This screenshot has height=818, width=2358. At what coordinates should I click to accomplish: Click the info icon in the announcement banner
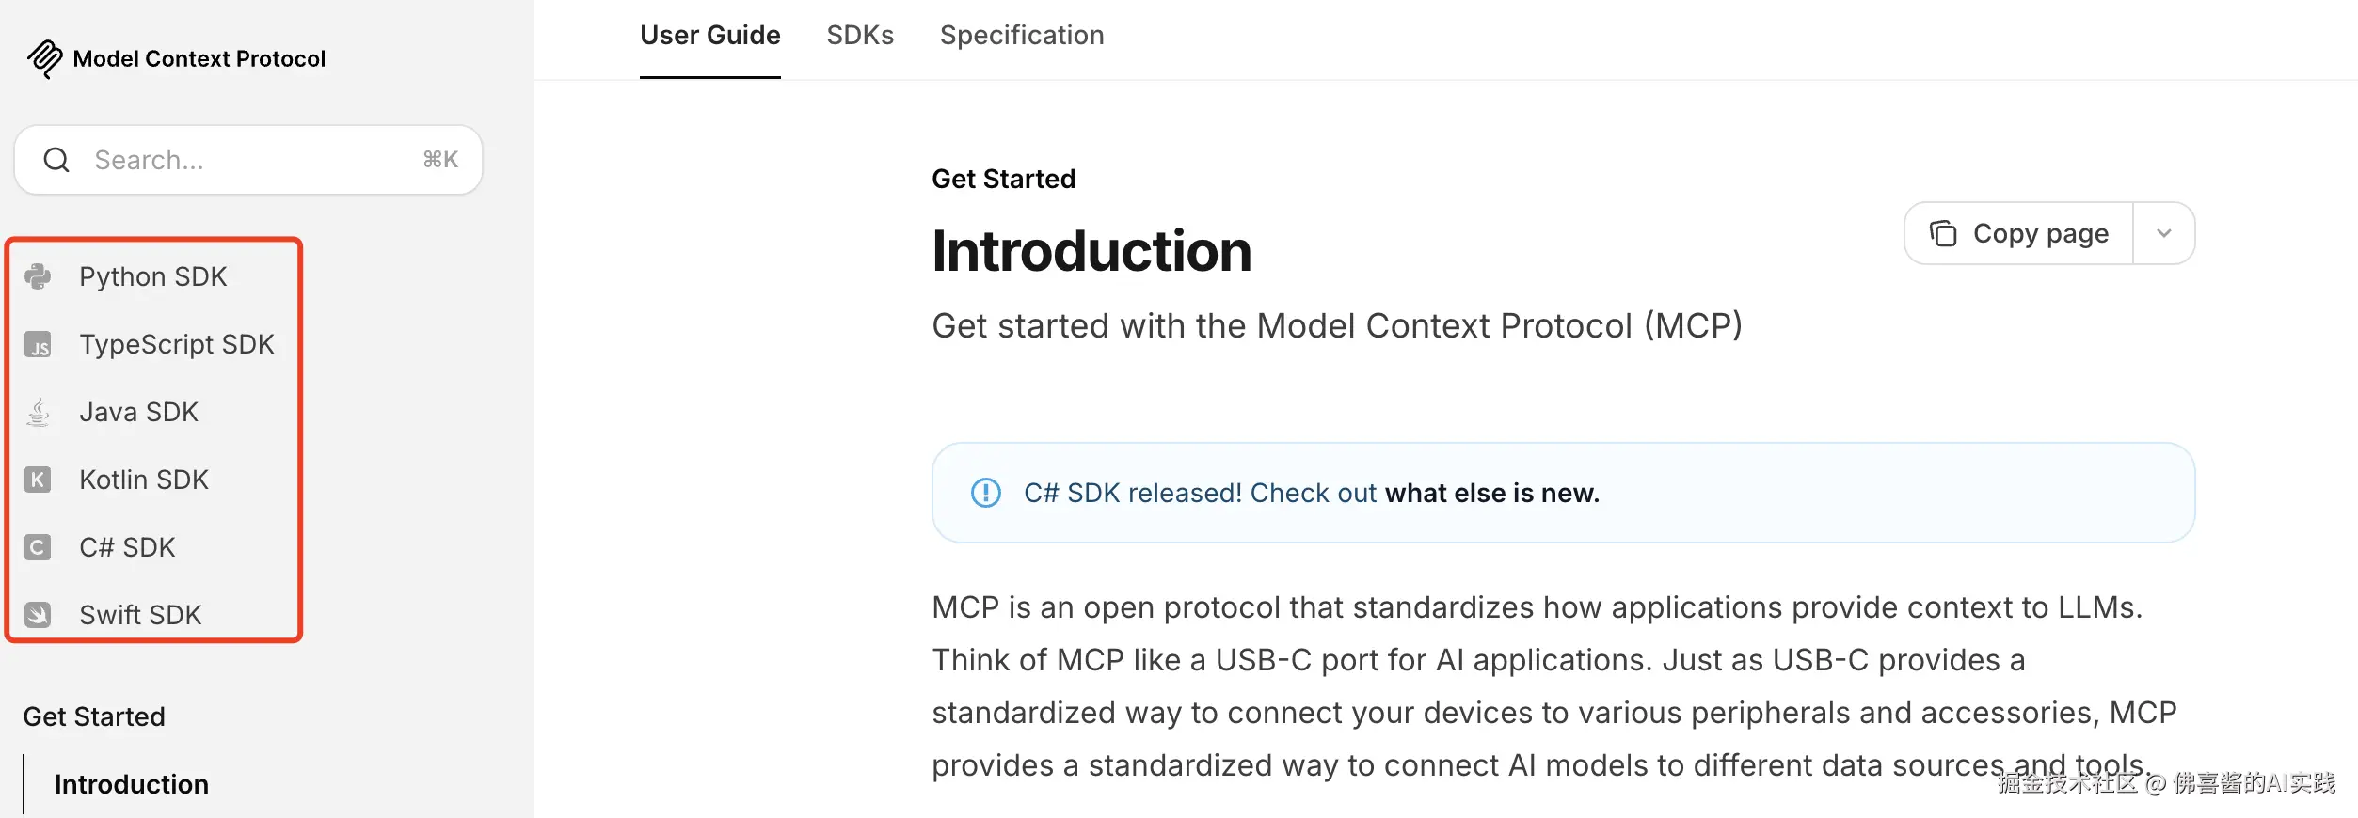click(985, 493)
